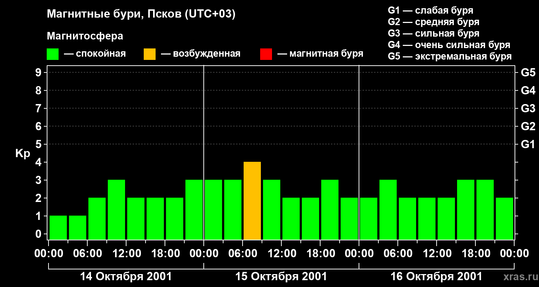Click the 'Магнитосфера' heading
This screenshot has height=287, width=539.
tap(85, 36)
